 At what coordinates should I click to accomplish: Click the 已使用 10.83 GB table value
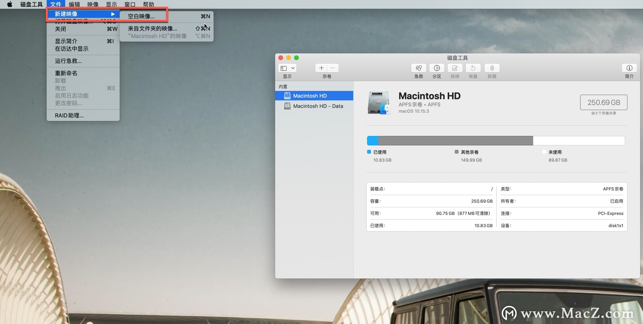click(x=484, y=226)
